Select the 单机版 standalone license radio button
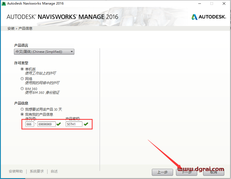231x179 pixels. 22,69
